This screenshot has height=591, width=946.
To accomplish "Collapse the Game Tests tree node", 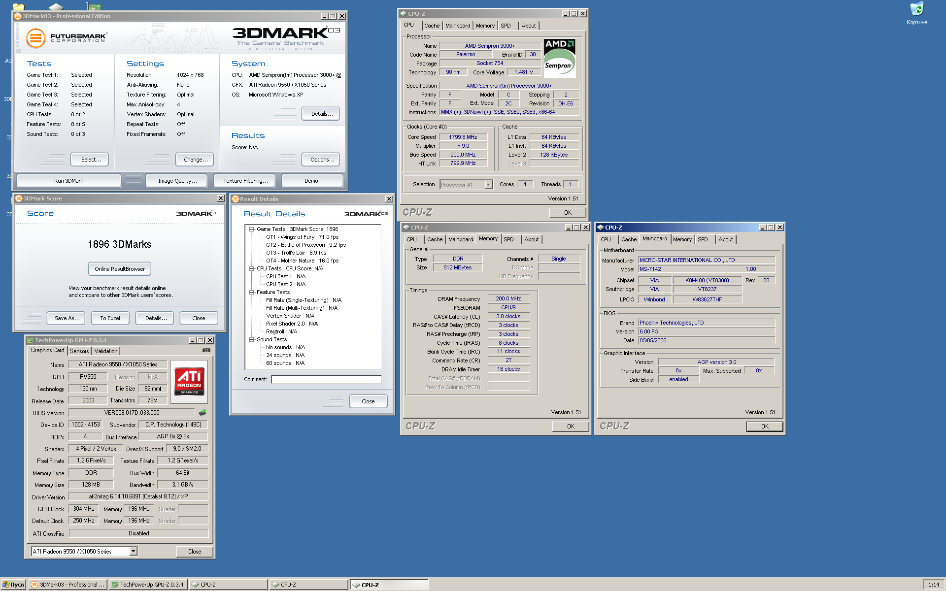I will [x=251, y=229].
